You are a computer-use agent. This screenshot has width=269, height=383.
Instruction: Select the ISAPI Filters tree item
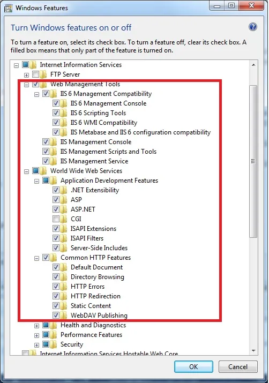(87, 238)
